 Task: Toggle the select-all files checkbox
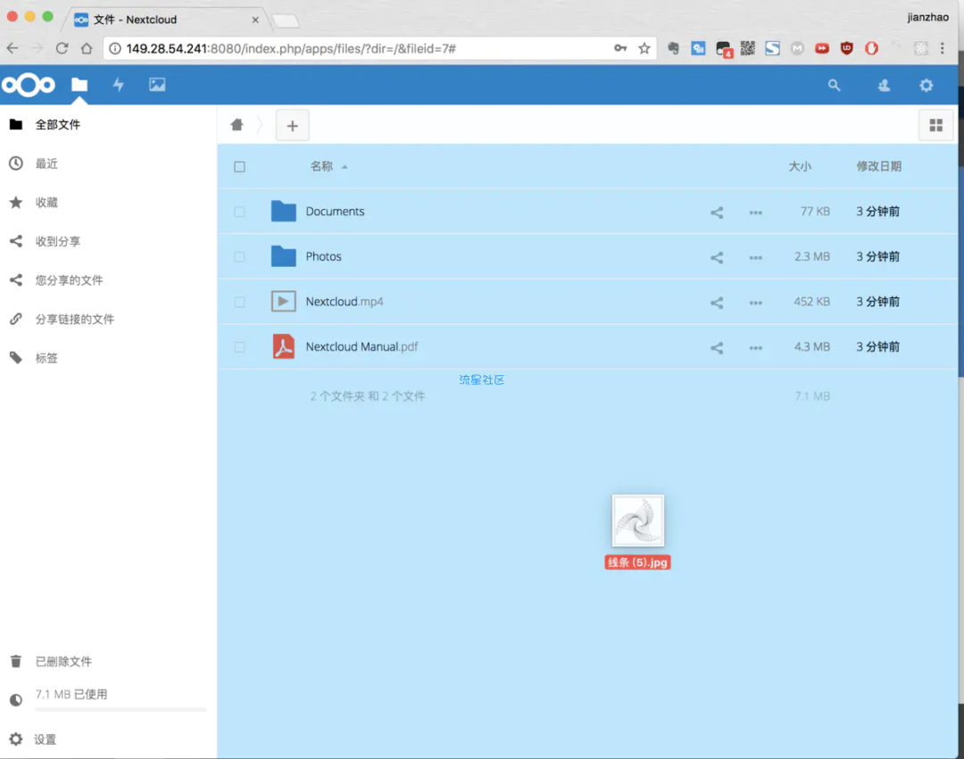pyautogui.click(x=240, y=167)
